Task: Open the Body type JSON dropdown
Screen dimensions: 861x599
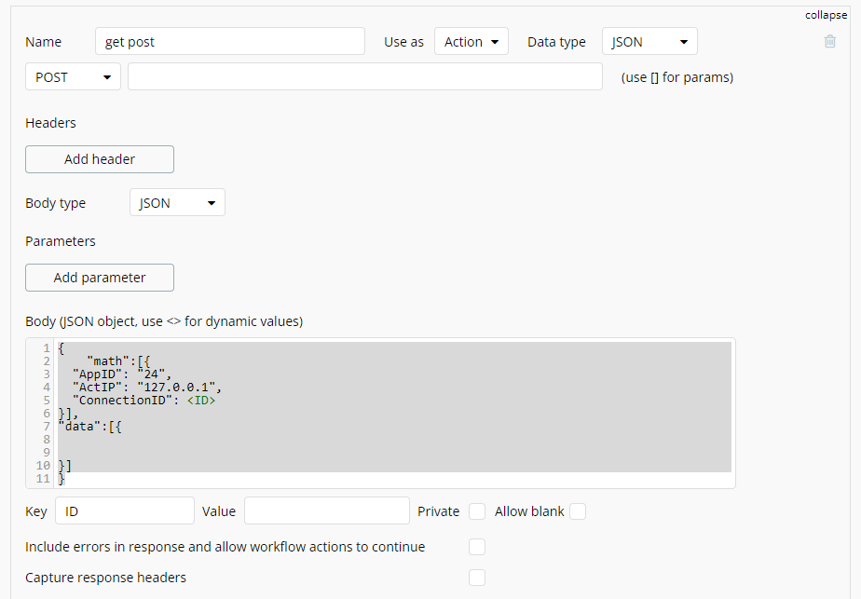Action: tap(176, 202)
